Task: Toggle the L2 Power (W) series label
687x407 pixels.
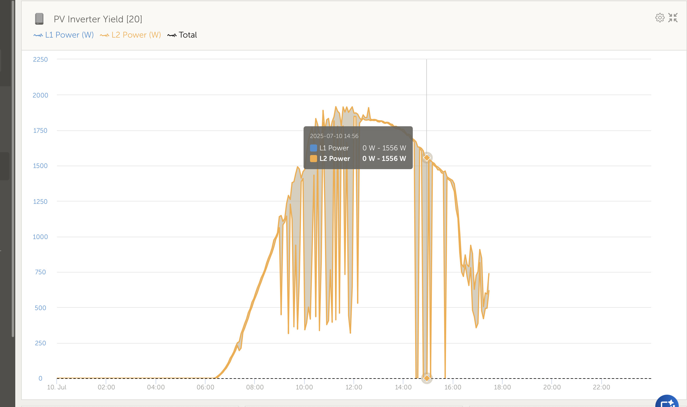Action: 136,35
